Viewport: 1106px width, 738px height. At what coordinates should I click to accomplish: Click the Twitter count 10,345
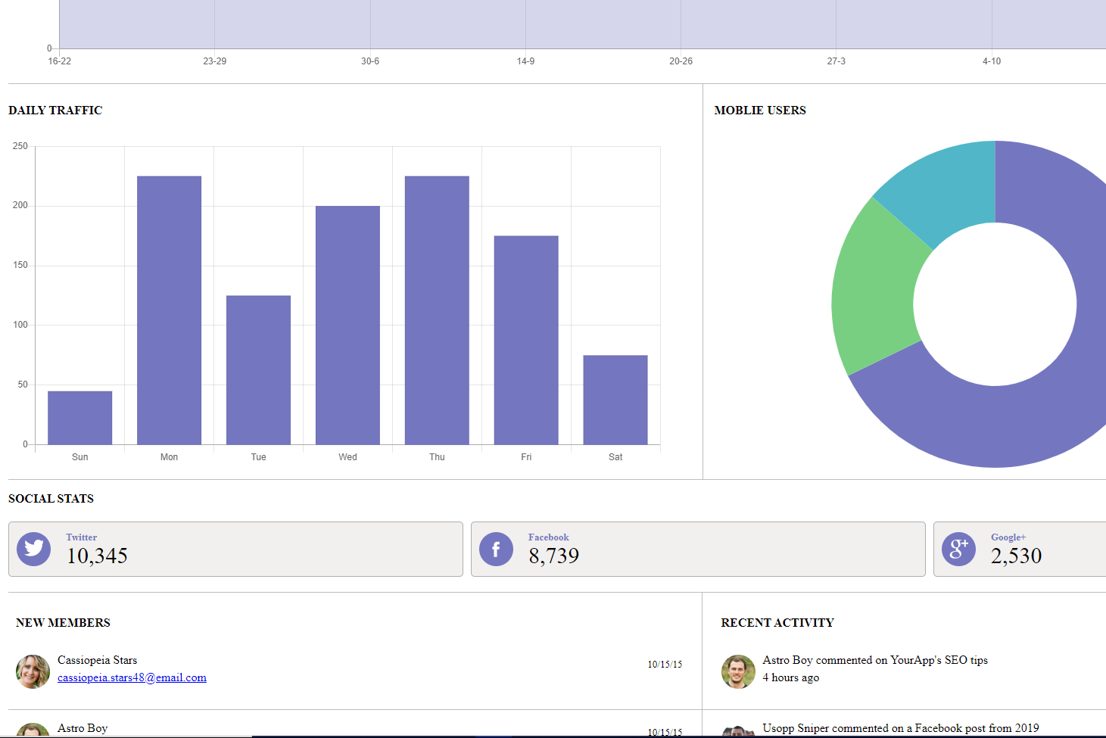pos(97,556)
